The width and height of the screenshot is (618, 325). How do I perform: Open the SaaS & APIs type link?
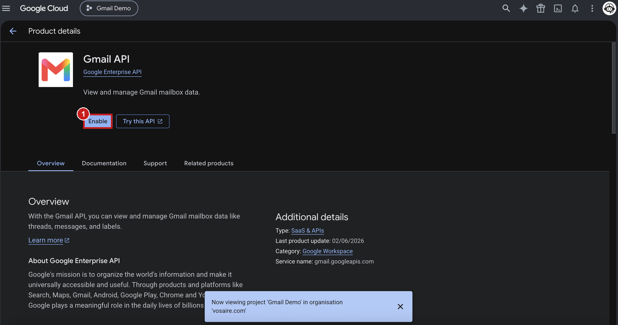pos(307,231)
